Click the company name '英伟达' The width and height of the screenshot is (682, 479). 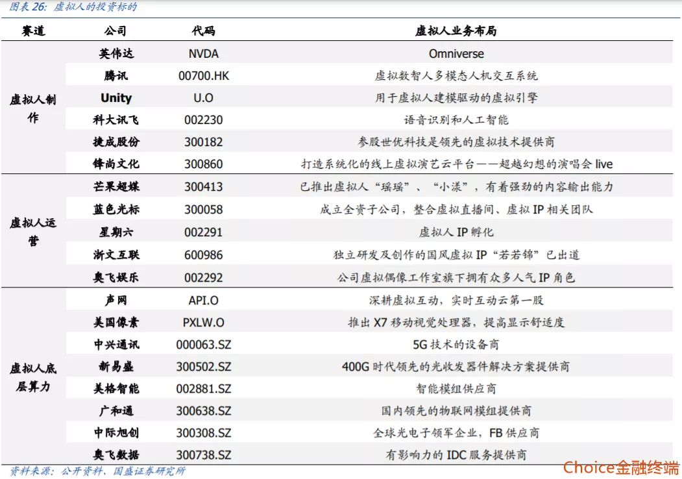point(116,53)
